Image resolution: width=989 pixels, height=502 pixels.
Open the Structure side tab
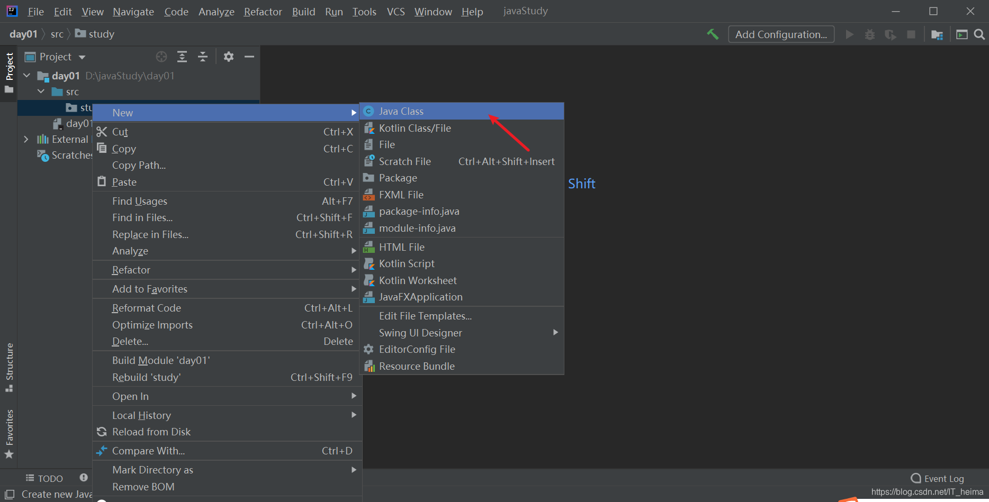click(9, 367)
